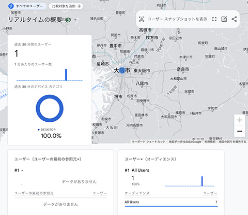The width and height of the screenshot is (248, 215).
Task: Click the 過去 30 分間のユーザー label
Action: point(33,45)
